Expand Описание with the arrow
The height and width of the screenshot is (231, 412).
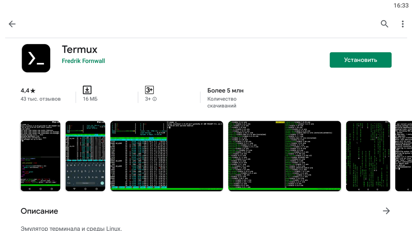(x=387, y=211)
